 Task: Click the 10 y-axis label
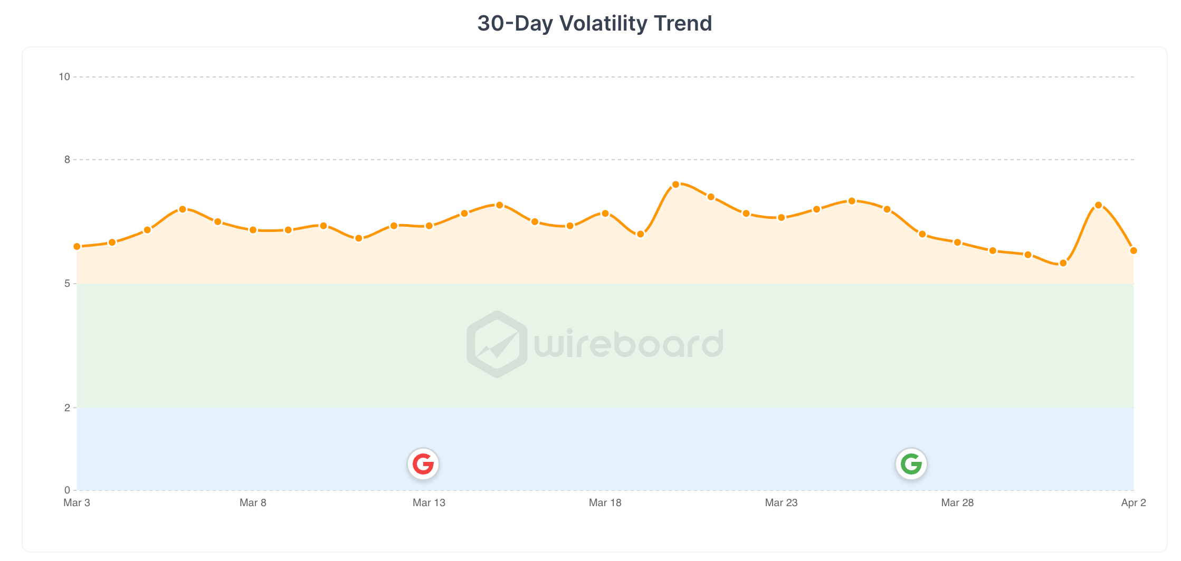(64, 77)
